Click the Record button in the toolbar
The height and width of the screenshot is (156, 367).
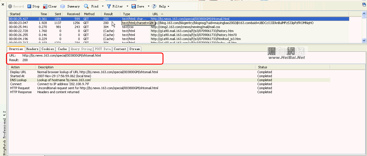click(x=16, y=6)
